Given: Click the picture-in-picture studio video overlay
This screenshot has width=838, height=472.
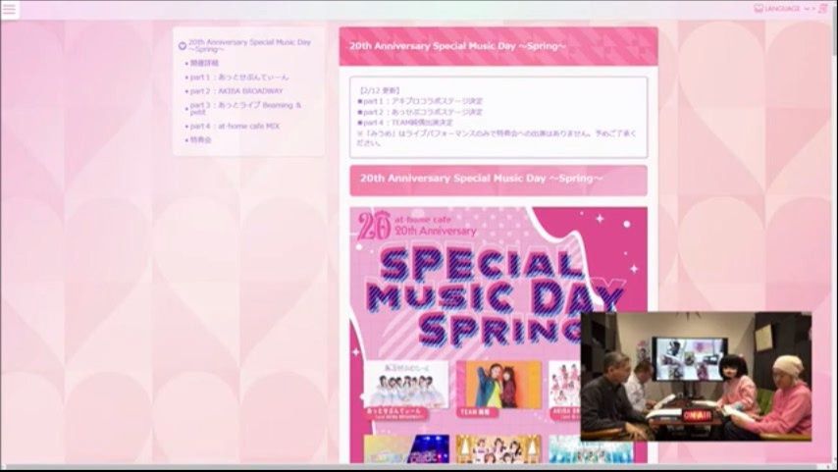Looking at the screenshot, I should click(x=696, y=376).
